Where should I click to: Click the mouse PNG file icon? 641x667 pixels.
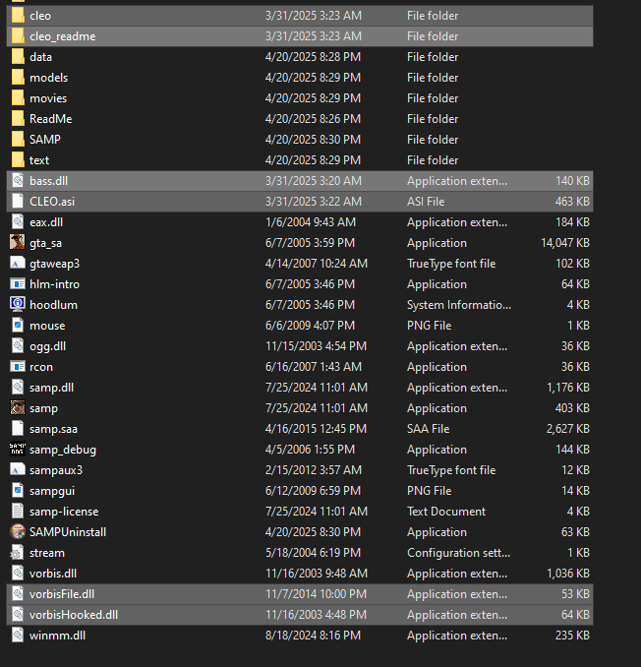(18, 326)
